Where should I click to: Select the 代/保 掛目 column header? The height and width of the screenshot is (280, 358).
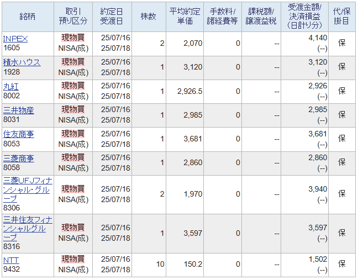(x=342, y=17)
